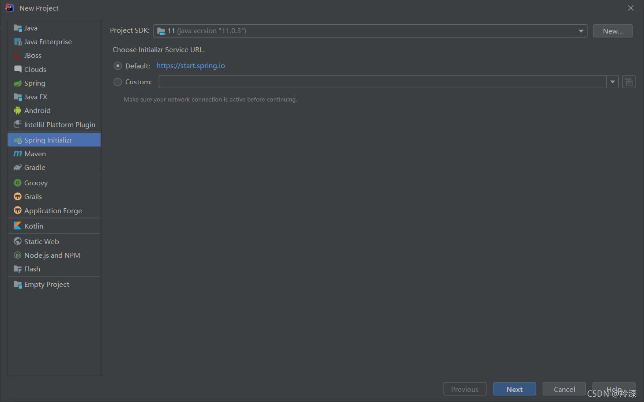This screenshot has width=644, height=402.
Task: Click the Java folder icon in the list
Action: click(18, 28)
